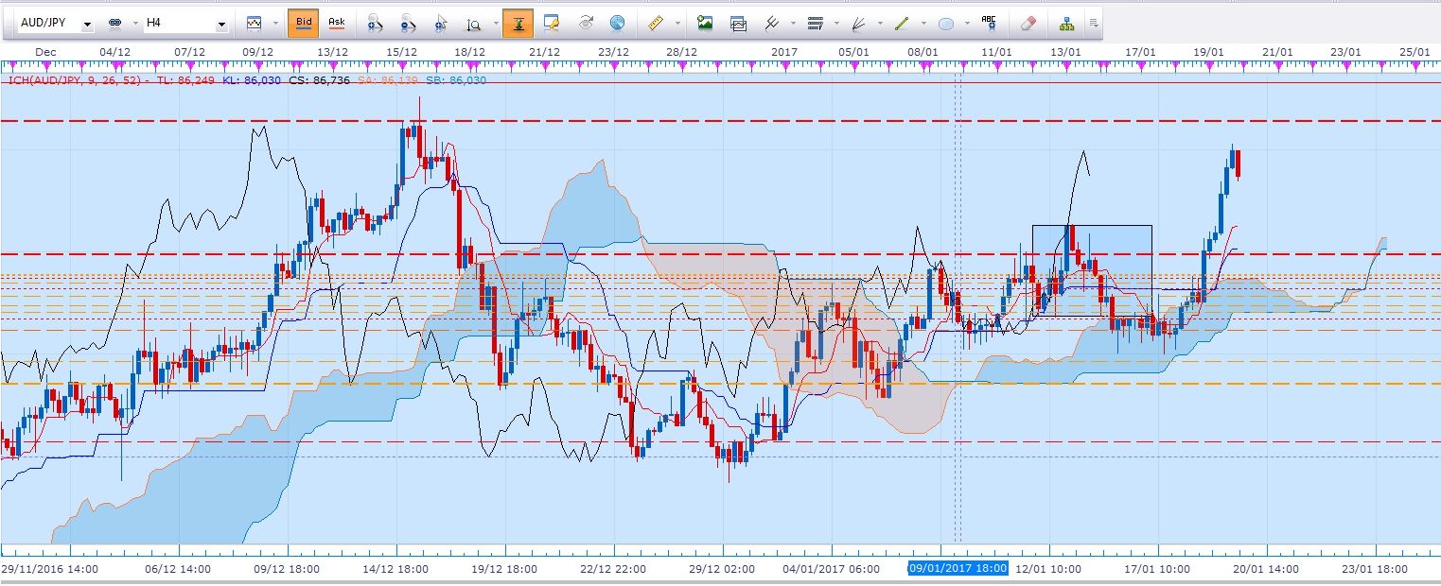1441x586 pixels.
Task: Click the chart annotation pin icon
Action: pyautogui.click(x=552, y=22)
